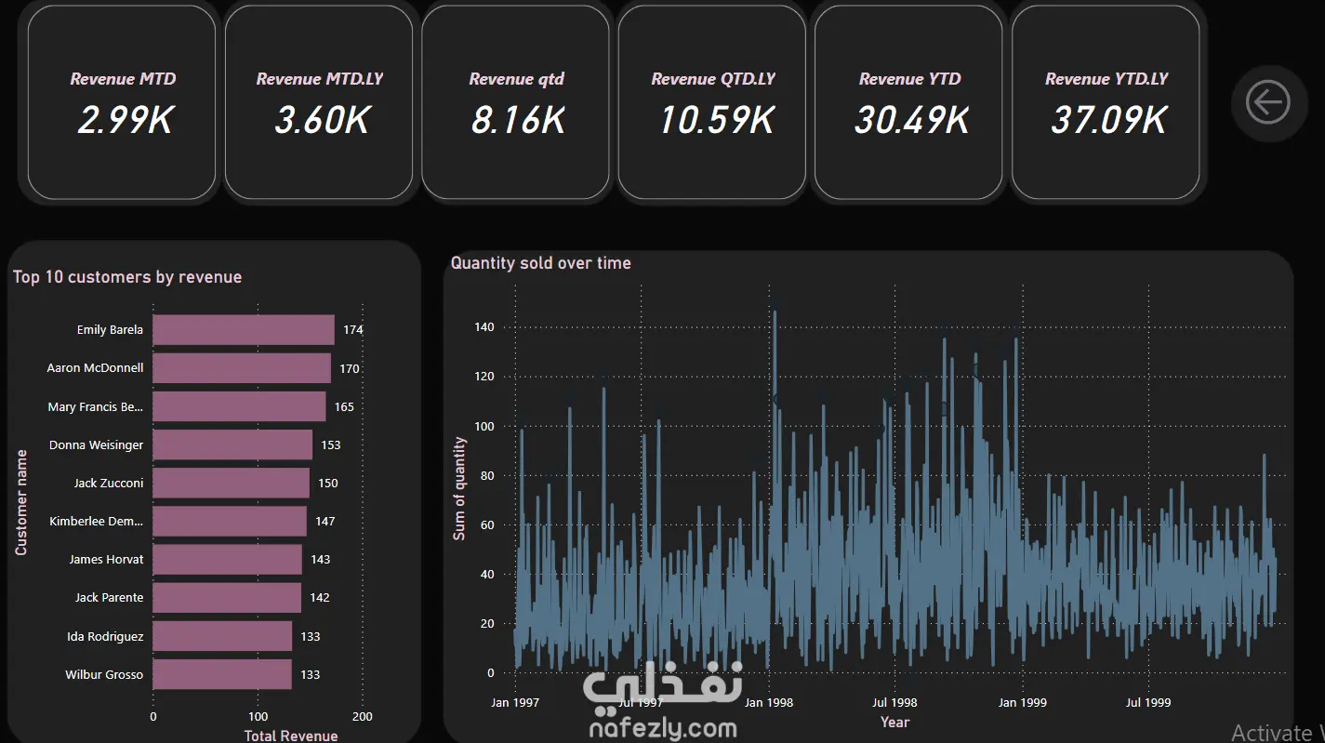Click the Jan 1999 axis label
Screen dimensions: 1325x743
pyautogui.click(x=1023, y=702)
